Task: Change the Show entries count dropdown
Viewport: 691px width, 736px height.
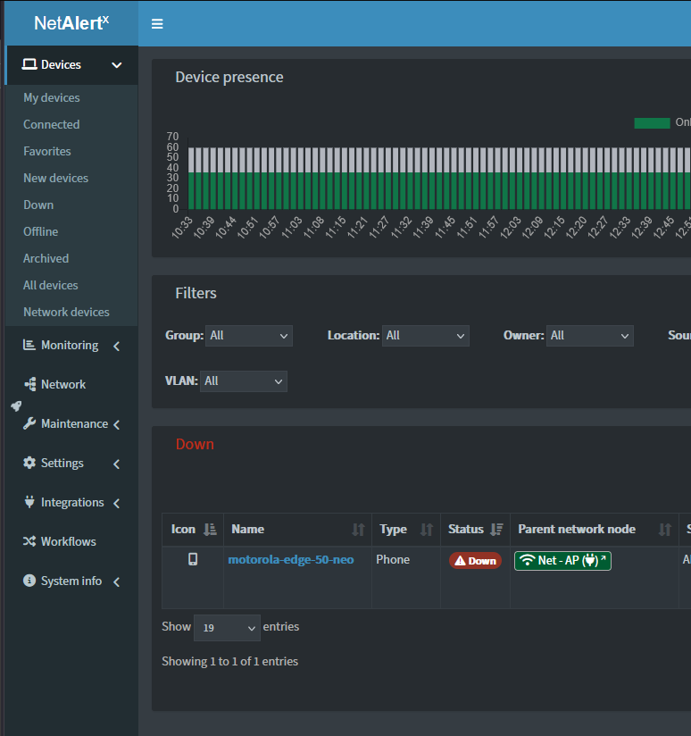Action: coord(227,628)
